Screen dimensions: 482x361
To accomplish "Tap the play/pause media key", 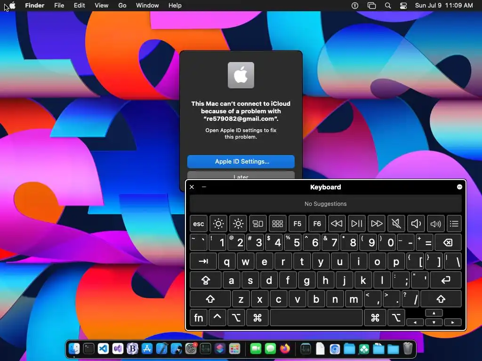I will [x=357, y=224].
